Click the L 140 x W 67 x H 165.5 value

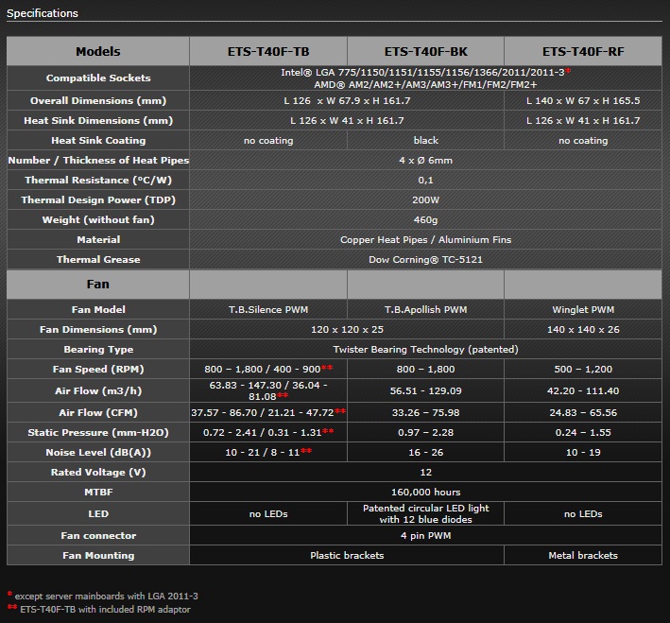click(x=583, y=100)
